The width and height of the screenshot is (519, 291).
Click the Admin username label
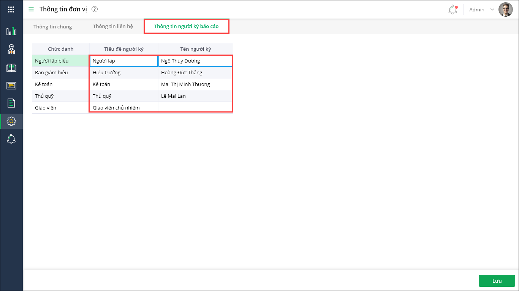[x=477, y=9]
